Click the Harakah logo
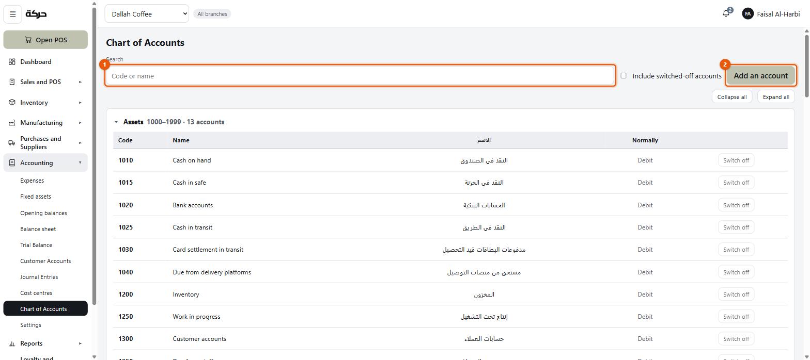 pyautogui.click(x=36, y=14)
